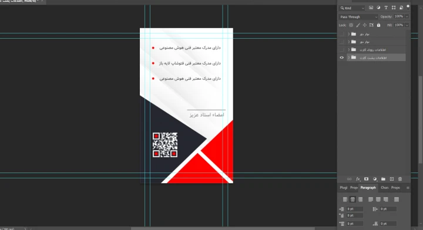Lock position using the move arrows icon
Screen dimensions: 423x230
pyautogui.click(x=364, y=25)
